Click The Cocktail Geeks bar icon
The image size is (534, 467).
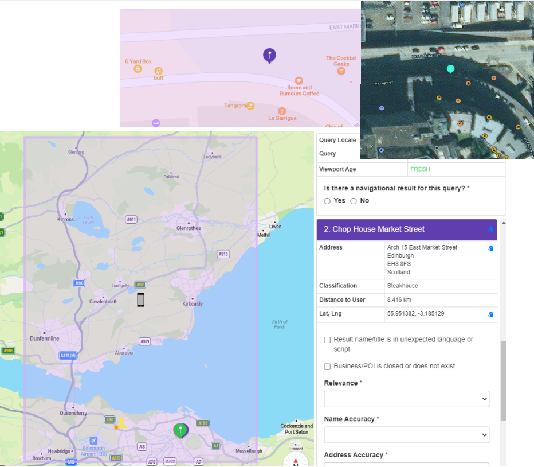click(x=341, y=71)
